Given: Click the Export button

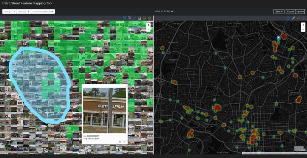Looking at the screenshot, I should pos(290,12).
